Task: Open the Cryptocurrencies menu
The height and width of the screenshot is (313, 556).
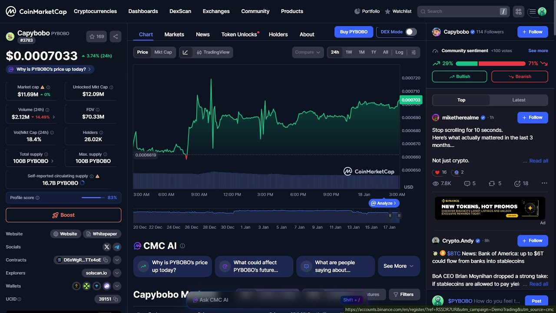Action: (x=95, y=11)
